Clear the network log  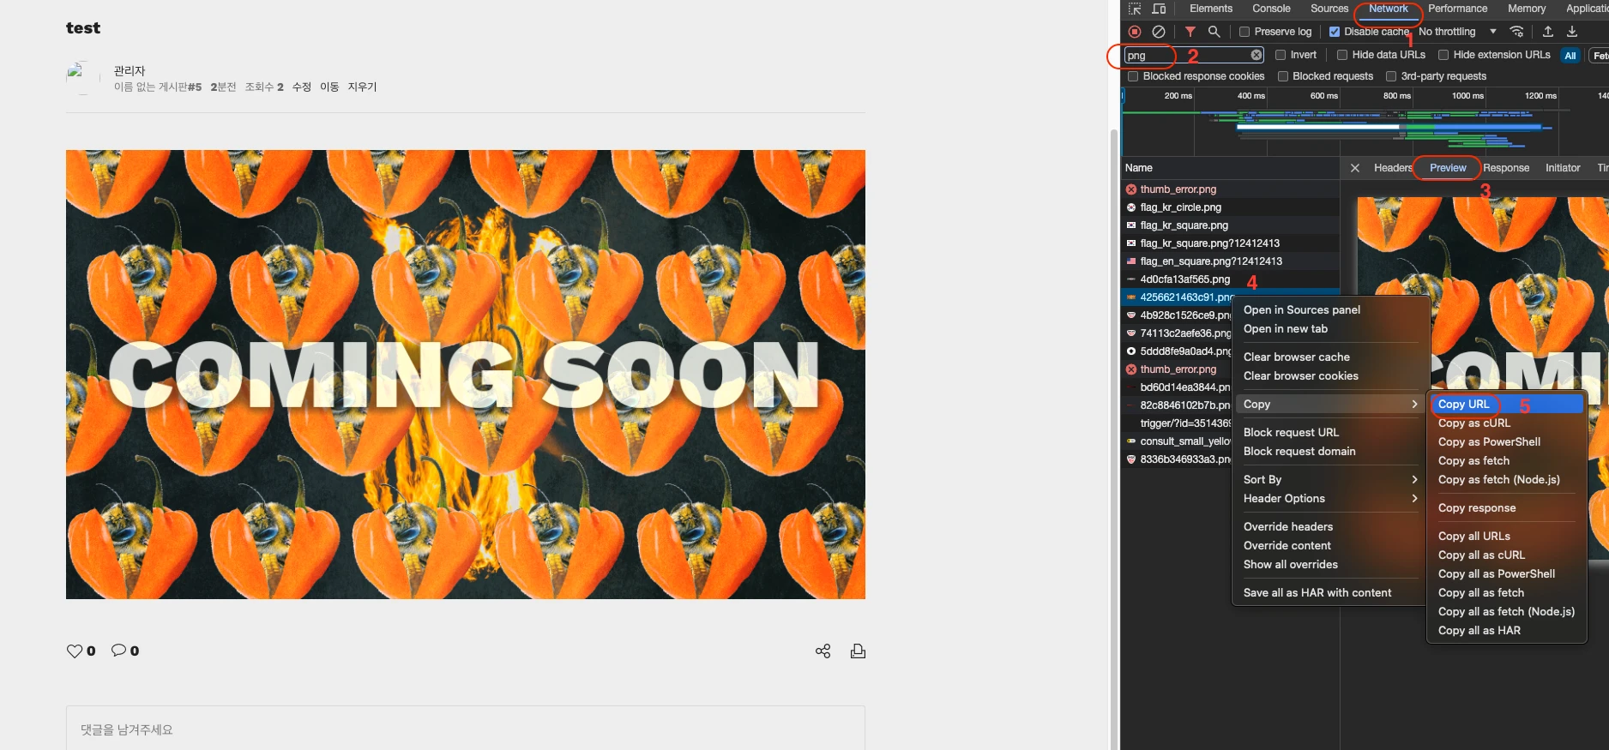(1159, 32)
